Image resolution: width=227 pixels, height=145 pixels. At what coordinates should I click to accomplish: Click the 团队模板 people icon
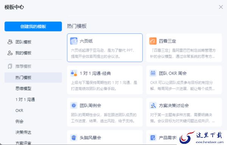tap(10, 42)
